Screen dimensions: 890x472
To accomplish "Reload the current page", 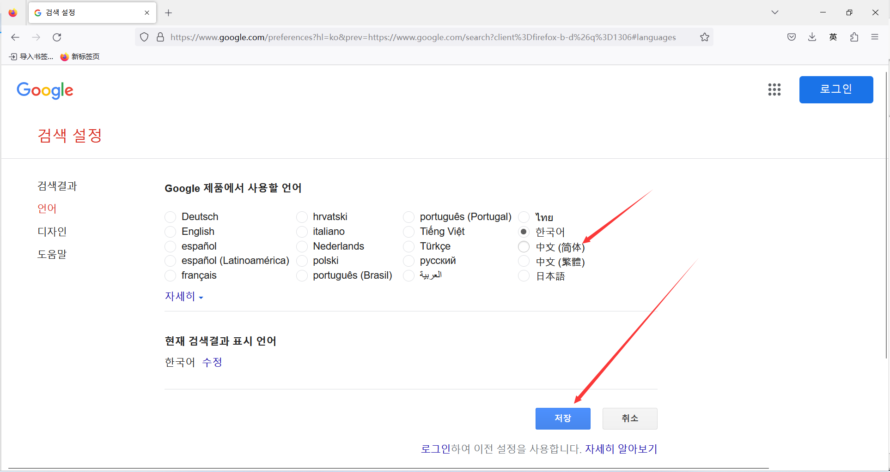I will (x=57, y=37).
